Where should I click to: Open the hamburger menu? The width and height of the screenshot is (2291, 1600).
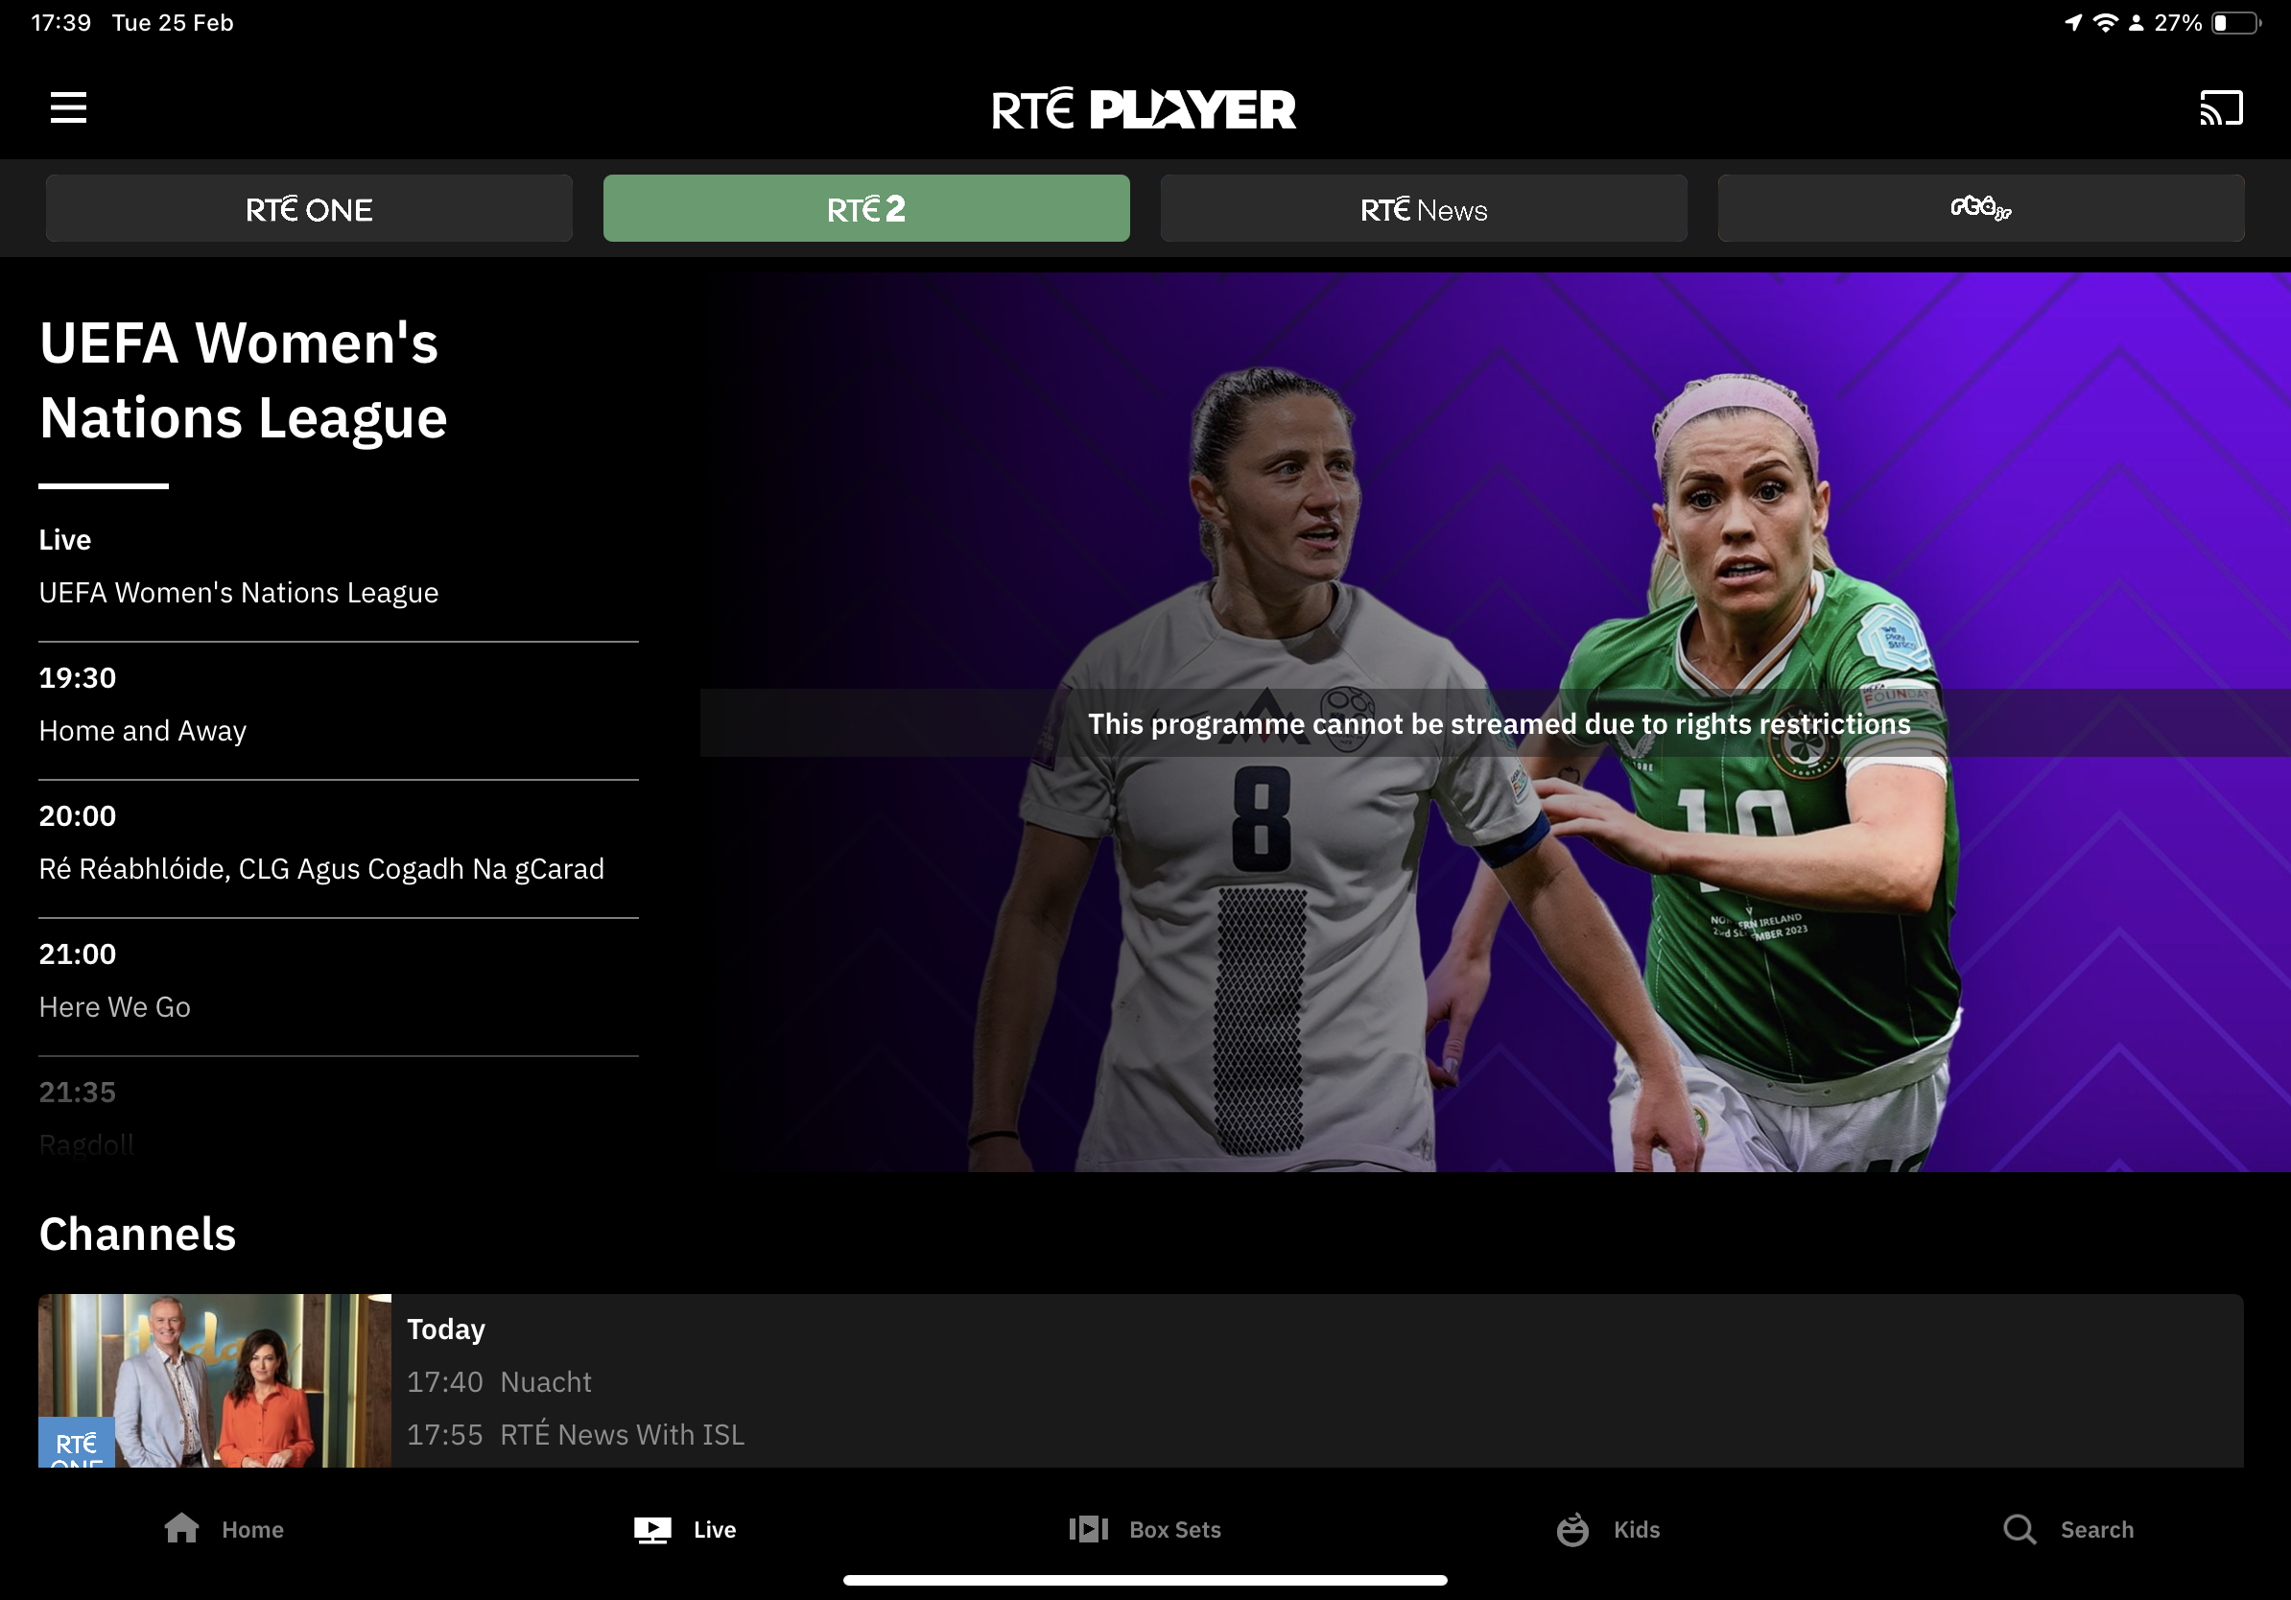(69, 107)
